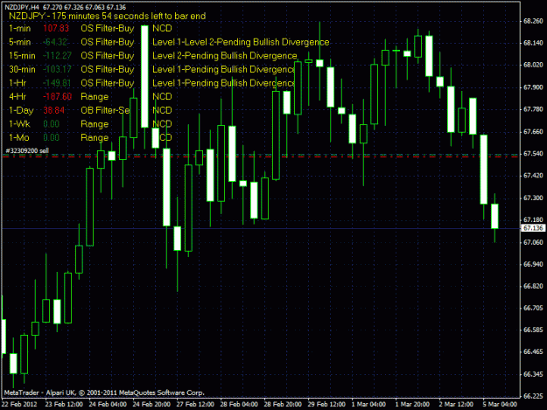The height and width of the screenshot is (410, 547).
Task: Click the 67.300 price scale label
Action: click(x=533, y=198)
